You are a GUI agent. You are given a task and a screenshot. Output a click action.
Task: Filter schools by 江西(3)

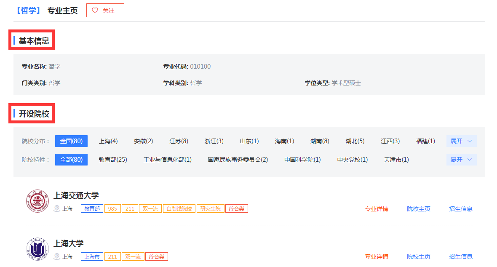(390, 141)
